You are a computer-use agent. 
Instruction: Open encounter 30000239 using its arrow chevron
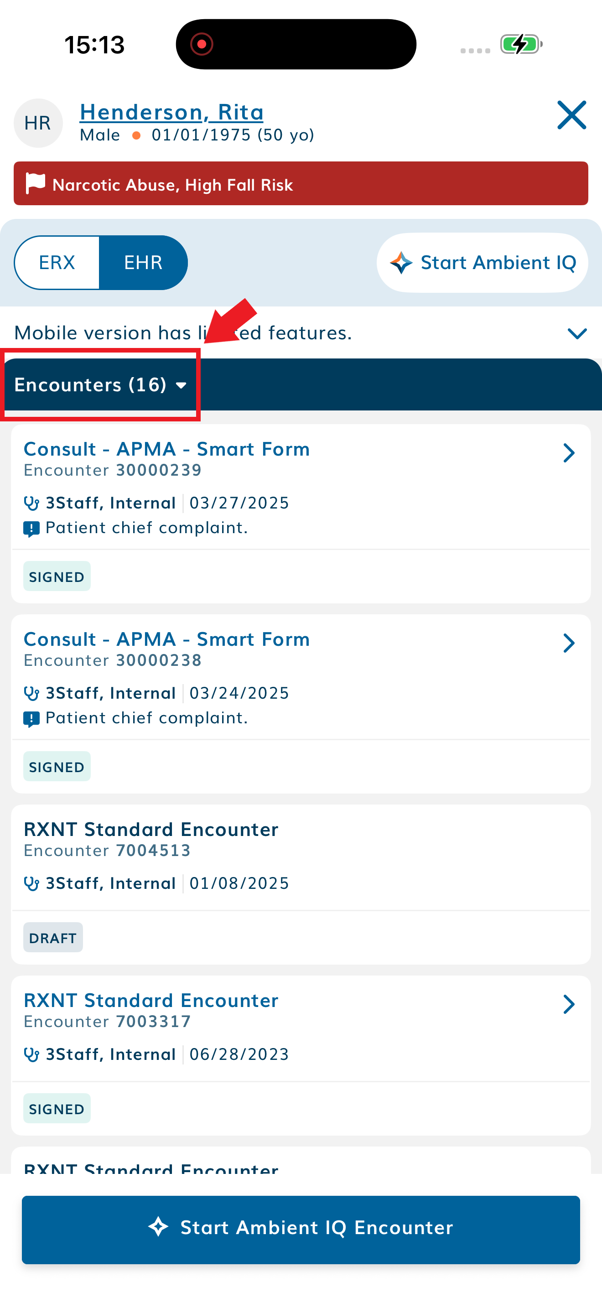click(x=570, y=452)
